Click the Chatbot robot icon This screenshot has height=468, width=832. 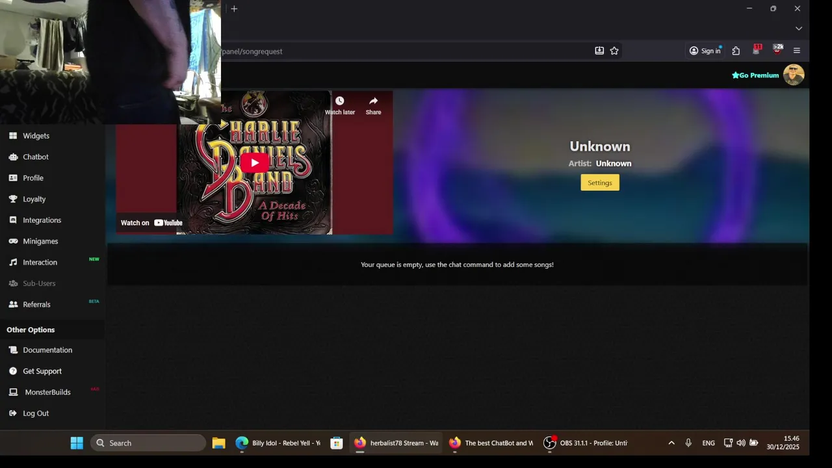(x=13, y=157)
